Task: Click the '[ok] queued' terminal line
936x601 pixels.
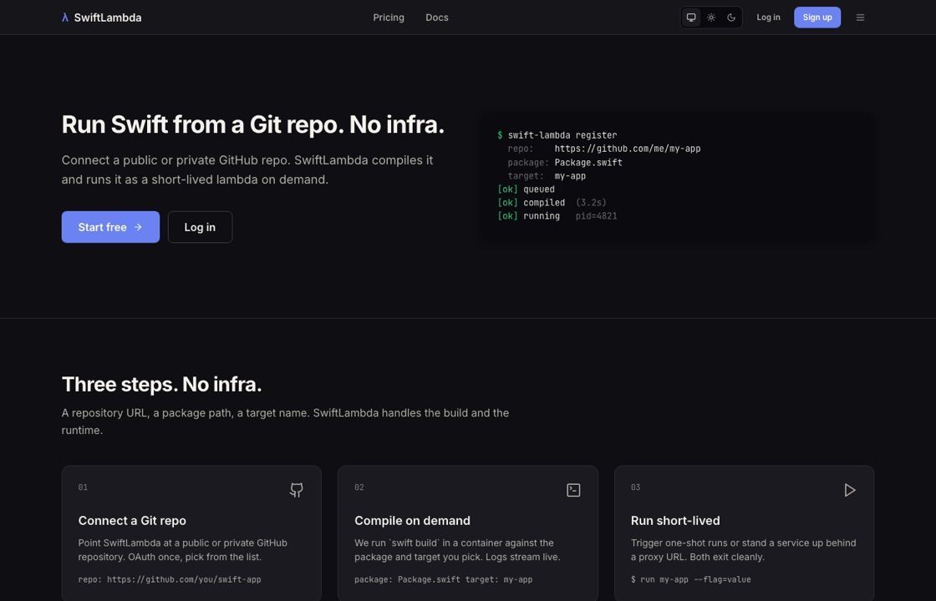Action: [526, 189]
